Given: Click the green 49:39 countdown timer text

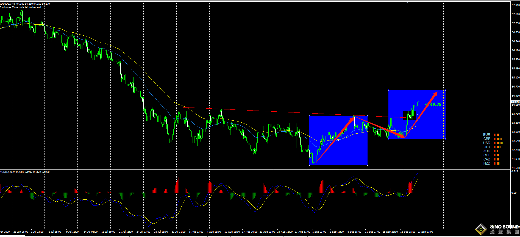Looking at the screenshot, I should (433, 104).
